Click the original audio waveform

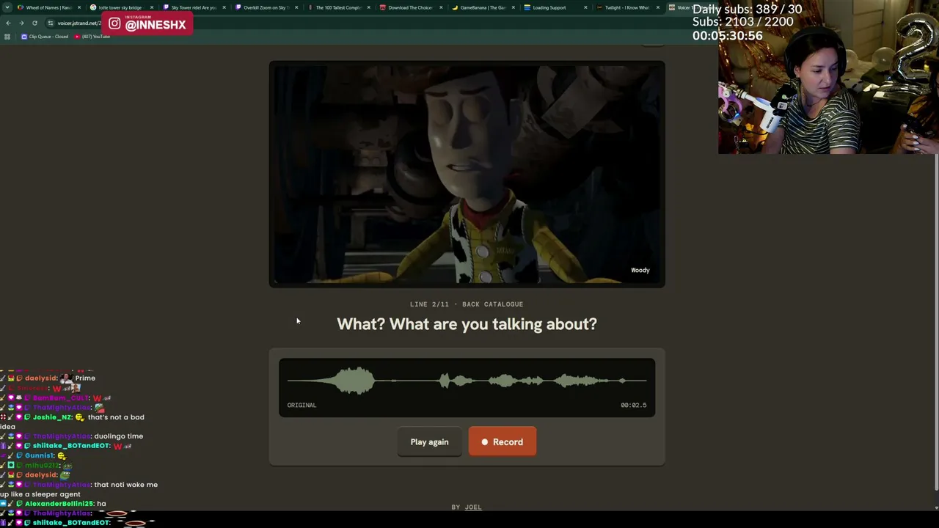click(x=467, y=381)
